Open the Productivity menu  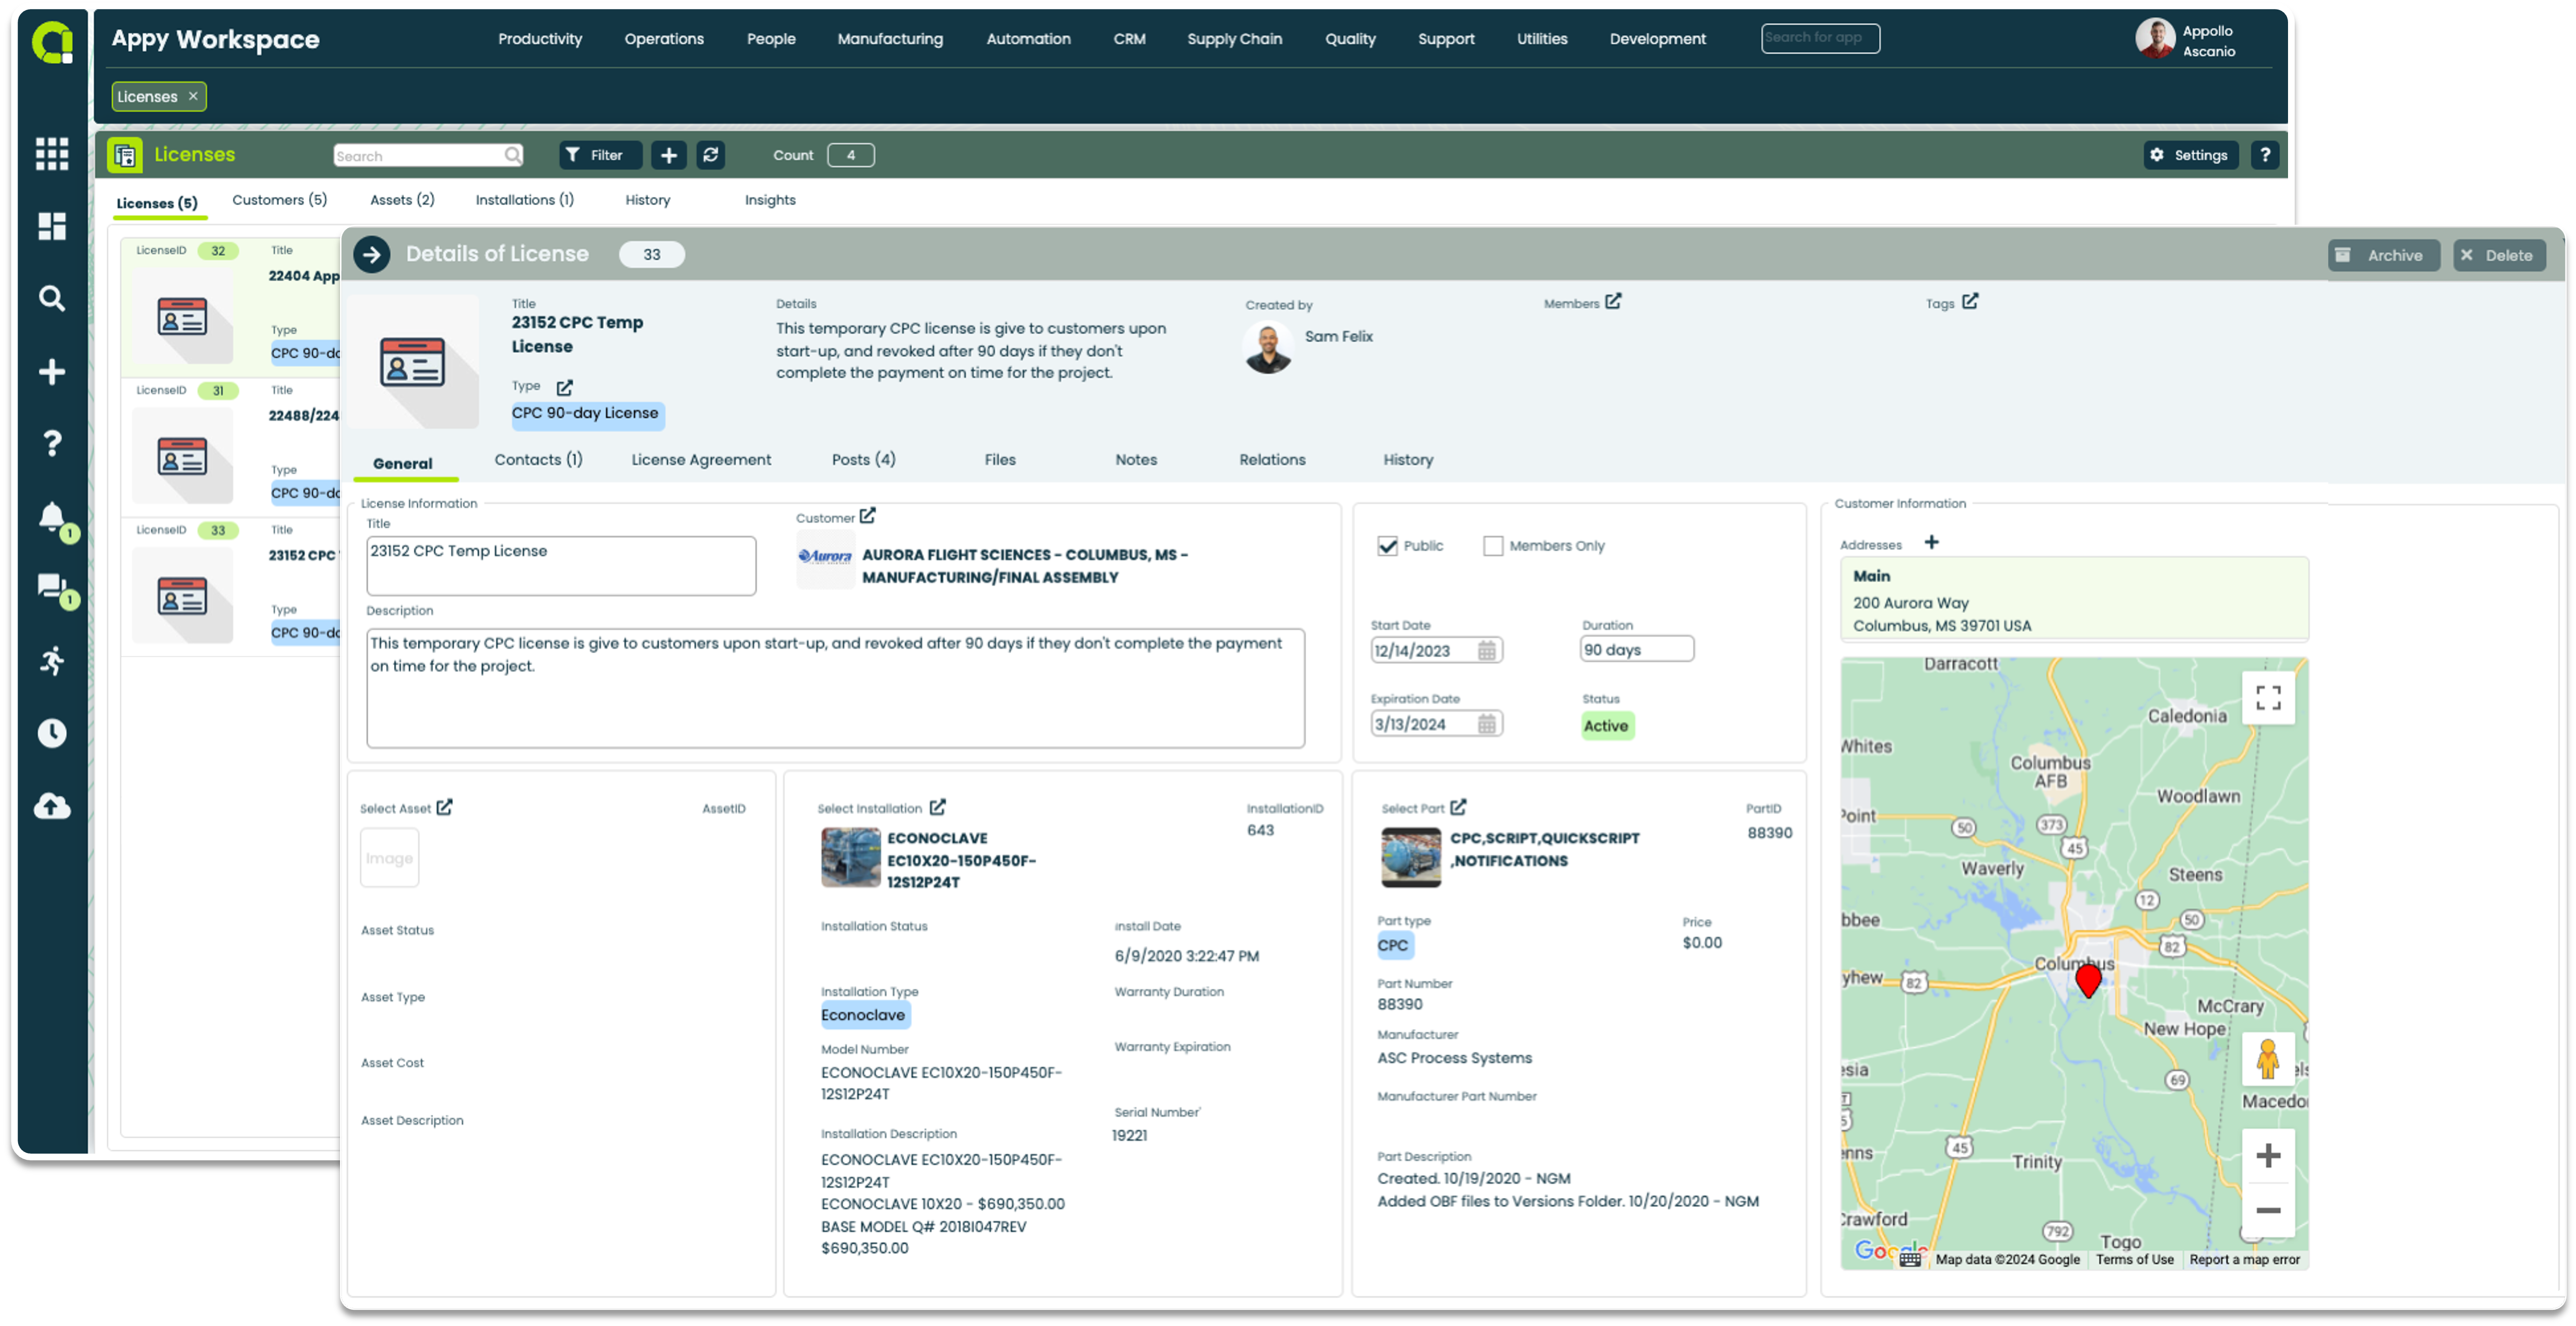(x=540, y=39)
